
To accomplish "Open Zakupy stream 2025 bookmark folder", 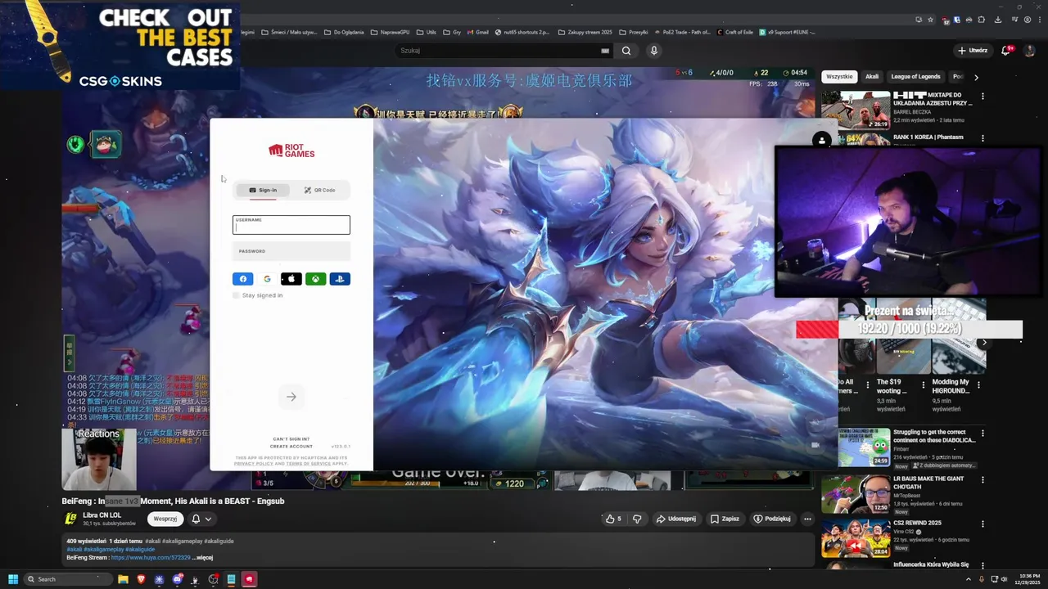I will 585,32.
